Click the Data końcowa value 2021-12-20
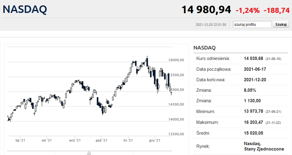The width and height of the screenshot is (292, 155). pyautogui.click(x=255, y=80)
